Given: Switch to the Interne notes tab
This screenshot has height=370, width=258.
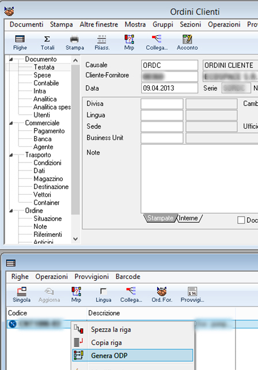Looking at the screenshot, I should coord(189,218).
